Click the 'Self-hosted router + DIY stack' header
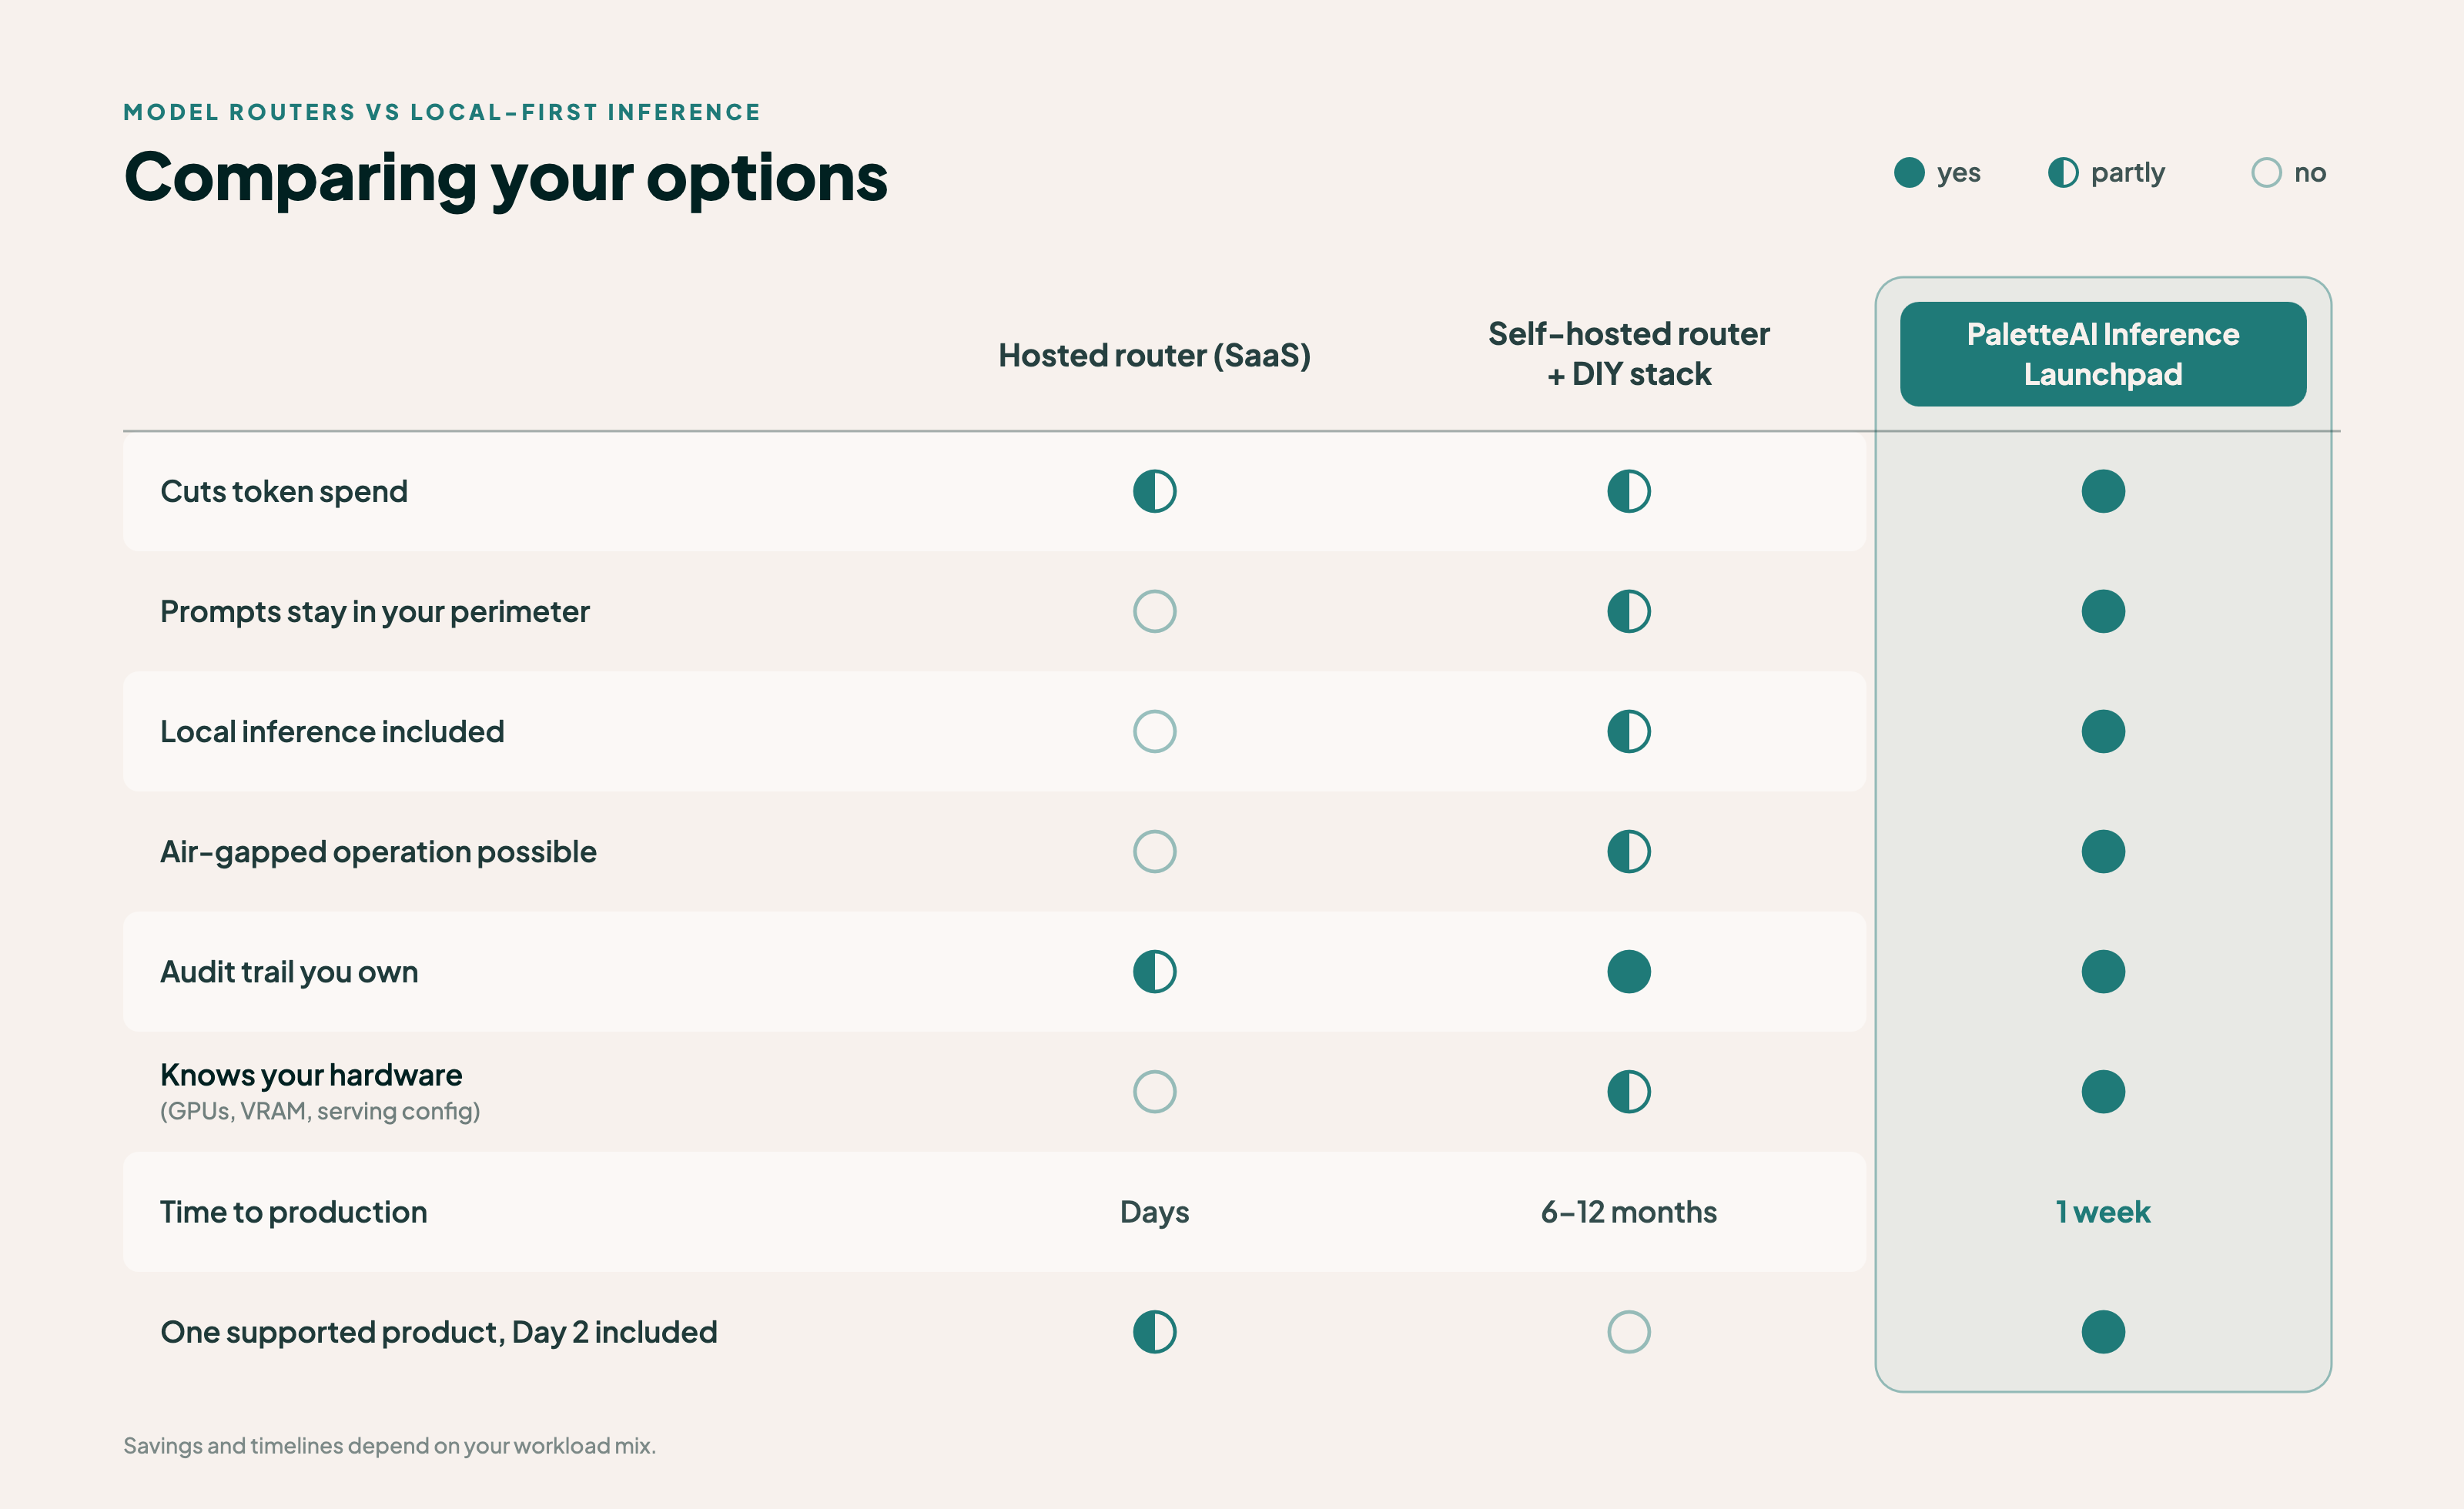 point(1629,354)
